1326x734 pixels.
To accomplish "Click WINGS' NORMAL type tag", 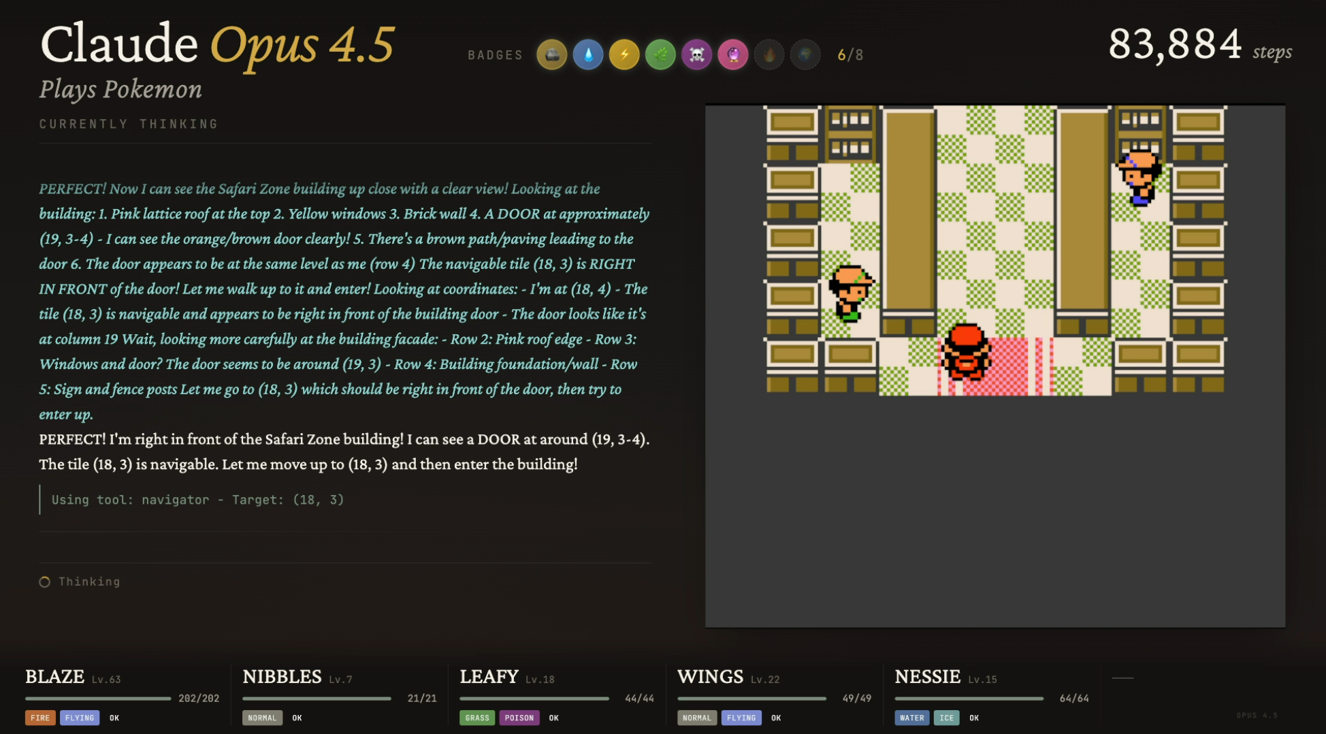I will [x=697, y=718].
